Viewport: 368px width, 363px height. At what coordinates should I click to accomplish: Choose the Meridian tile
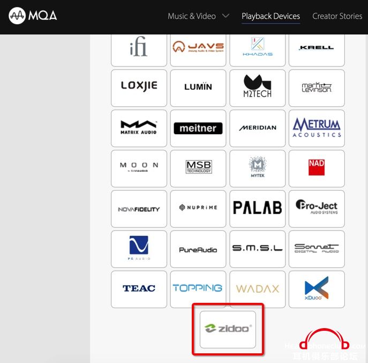(258, 128)
